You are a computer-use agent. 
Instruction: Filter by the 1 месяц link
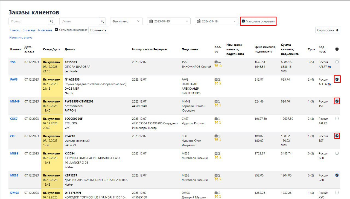pyautogui.click(x=15, y=30)
